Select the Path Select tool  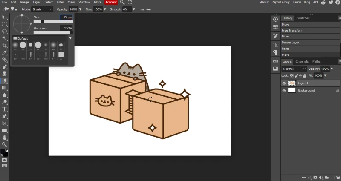point(5,123)
